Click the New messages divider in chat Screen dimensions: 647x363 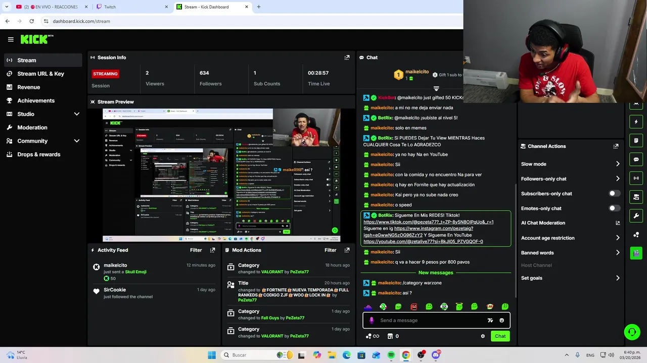coord(436,273)
